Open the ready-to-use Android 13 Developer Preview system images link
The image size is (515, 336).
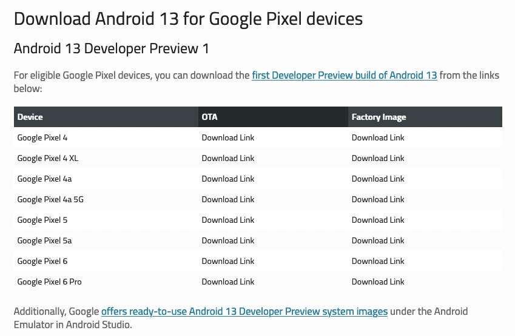[x=244, y=311]
